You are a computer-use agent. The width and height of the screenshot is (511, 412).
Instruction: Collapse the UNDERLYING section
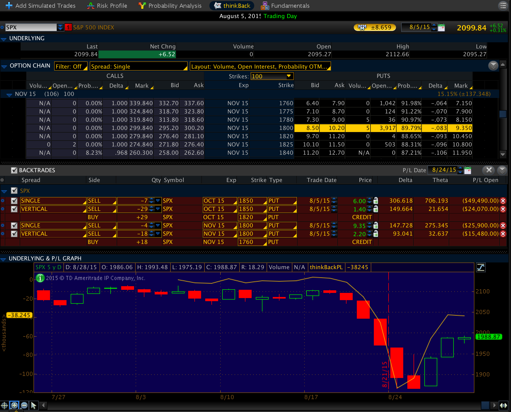(x=4, y=39)
